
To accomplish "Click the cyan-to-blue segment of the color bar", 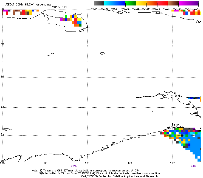I will 115,4.
